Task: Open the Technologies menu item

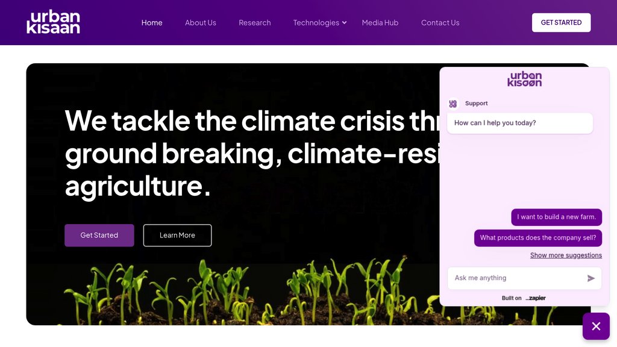Action: coord(316,23)
